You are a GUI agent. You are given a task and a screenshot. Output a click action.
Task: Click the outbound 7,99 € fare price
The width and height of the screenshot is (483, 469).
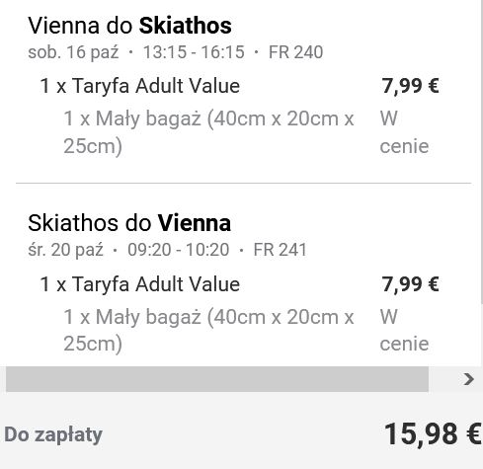click(x=410, y=86)
